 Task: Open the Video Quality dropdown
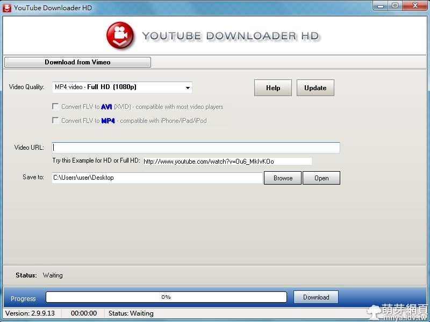[122, 87]
